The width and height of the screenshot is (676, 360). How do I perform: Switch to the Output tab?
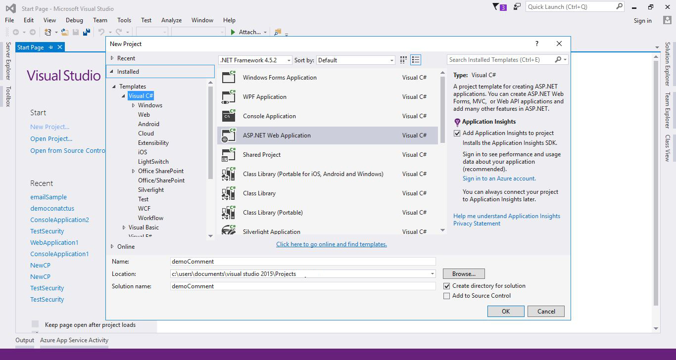[x=25, y=340]
